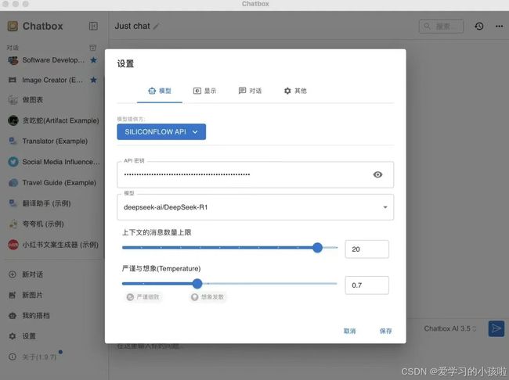Collapse the sidebar with the panel icon

93,26
